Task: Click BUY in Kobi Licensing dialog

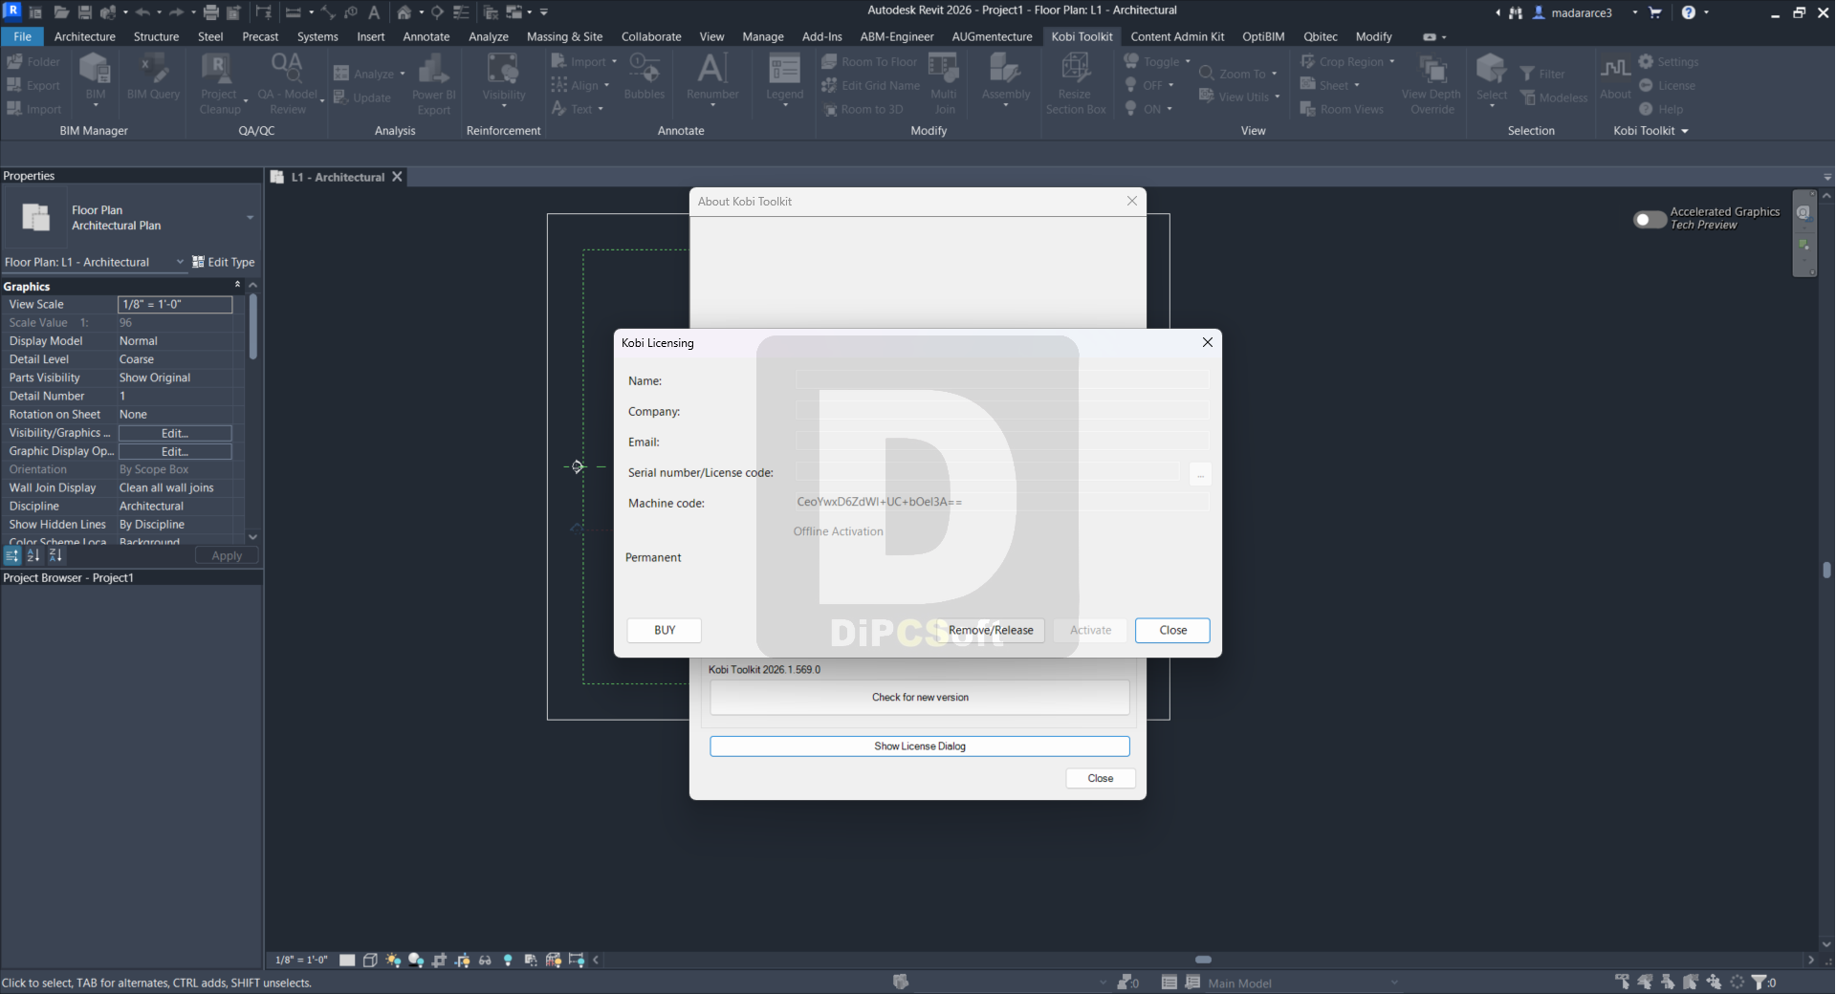Action: click(665, 630)
